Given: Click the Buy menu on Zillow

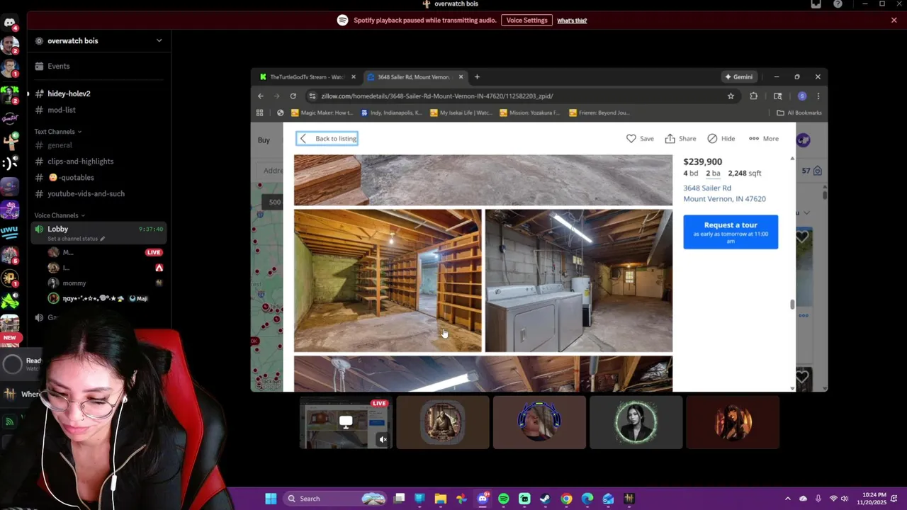Looking at the screenshot, I should (x=264, y=140).
